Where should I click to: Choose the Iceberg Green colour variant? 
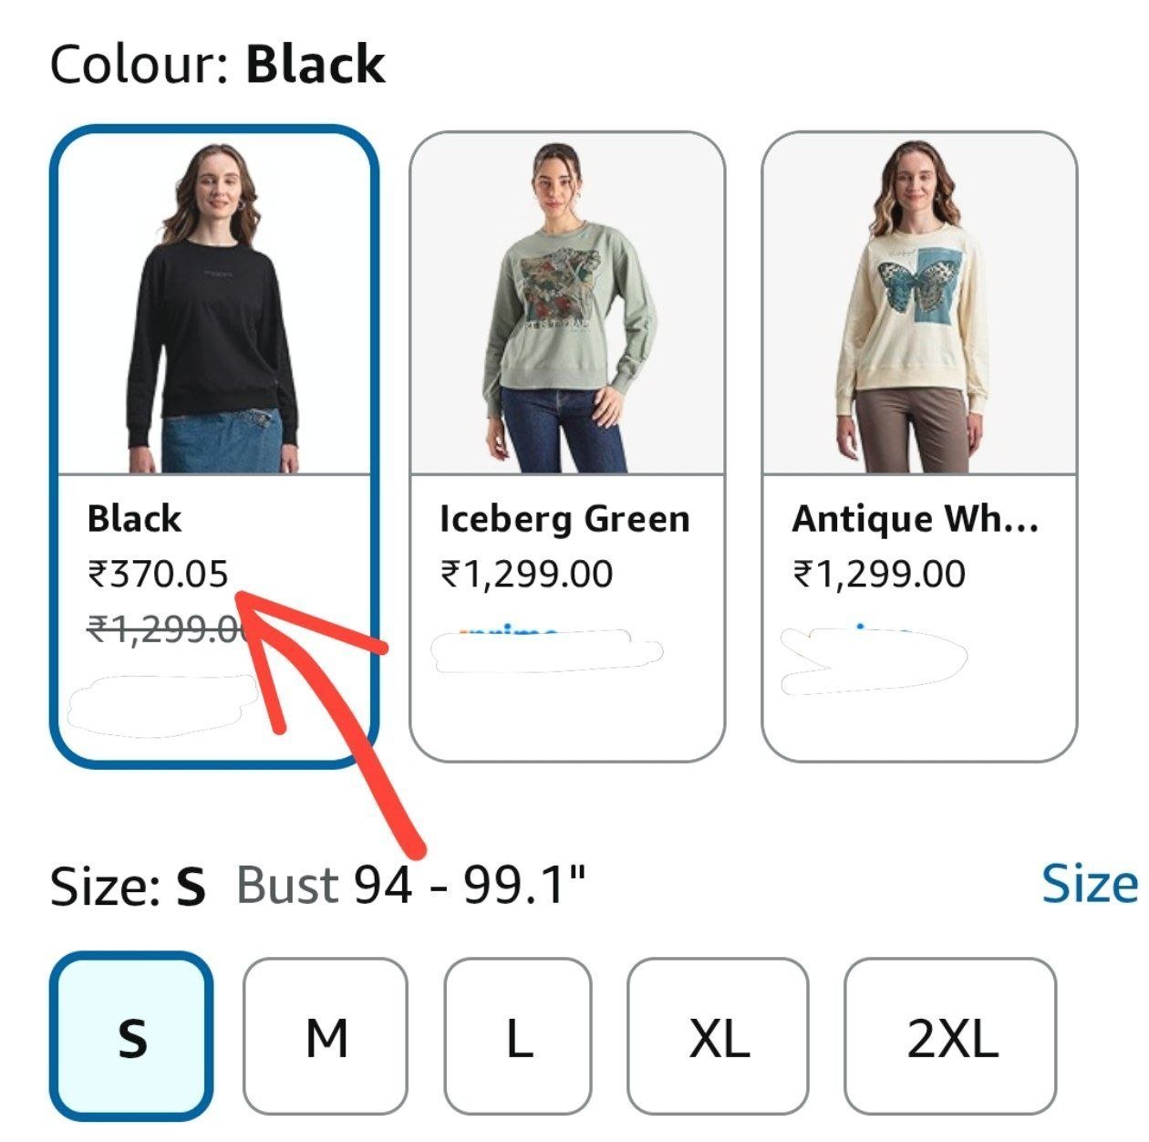coord(567,446)
